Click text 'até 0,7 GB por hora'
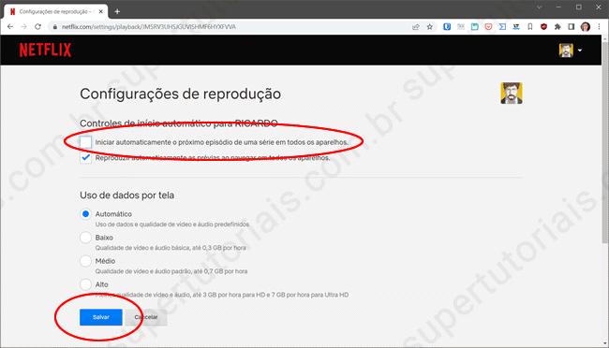609x348 pixels. pyautogui.click(x=220, y=271)
